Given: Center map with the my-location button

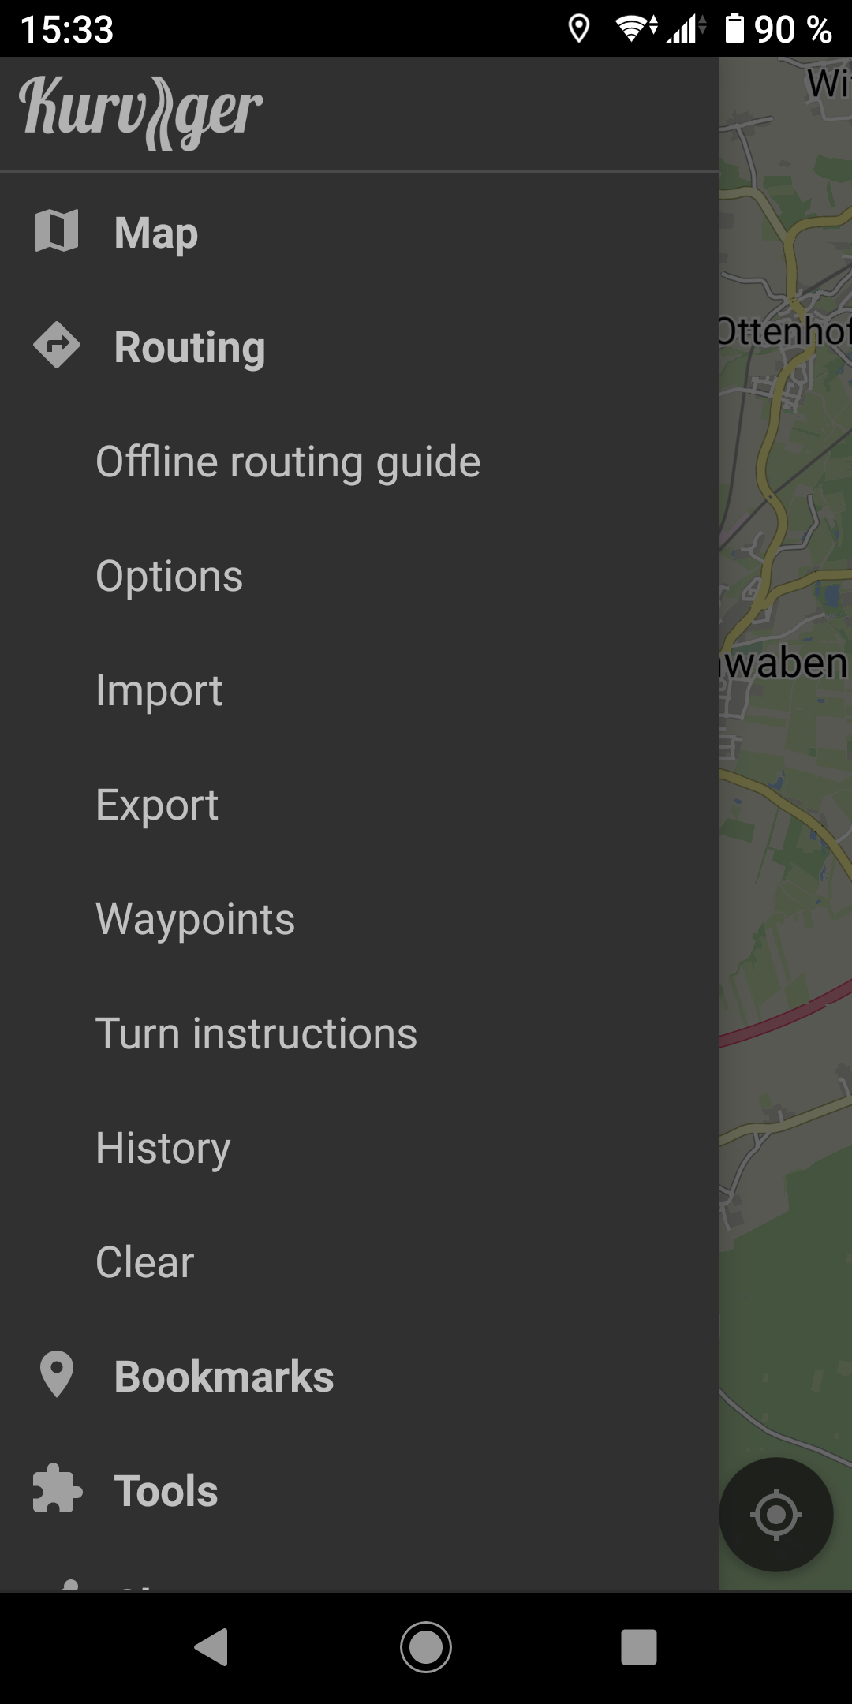Looking at the screenshot, I should (x=776, y=1515).
